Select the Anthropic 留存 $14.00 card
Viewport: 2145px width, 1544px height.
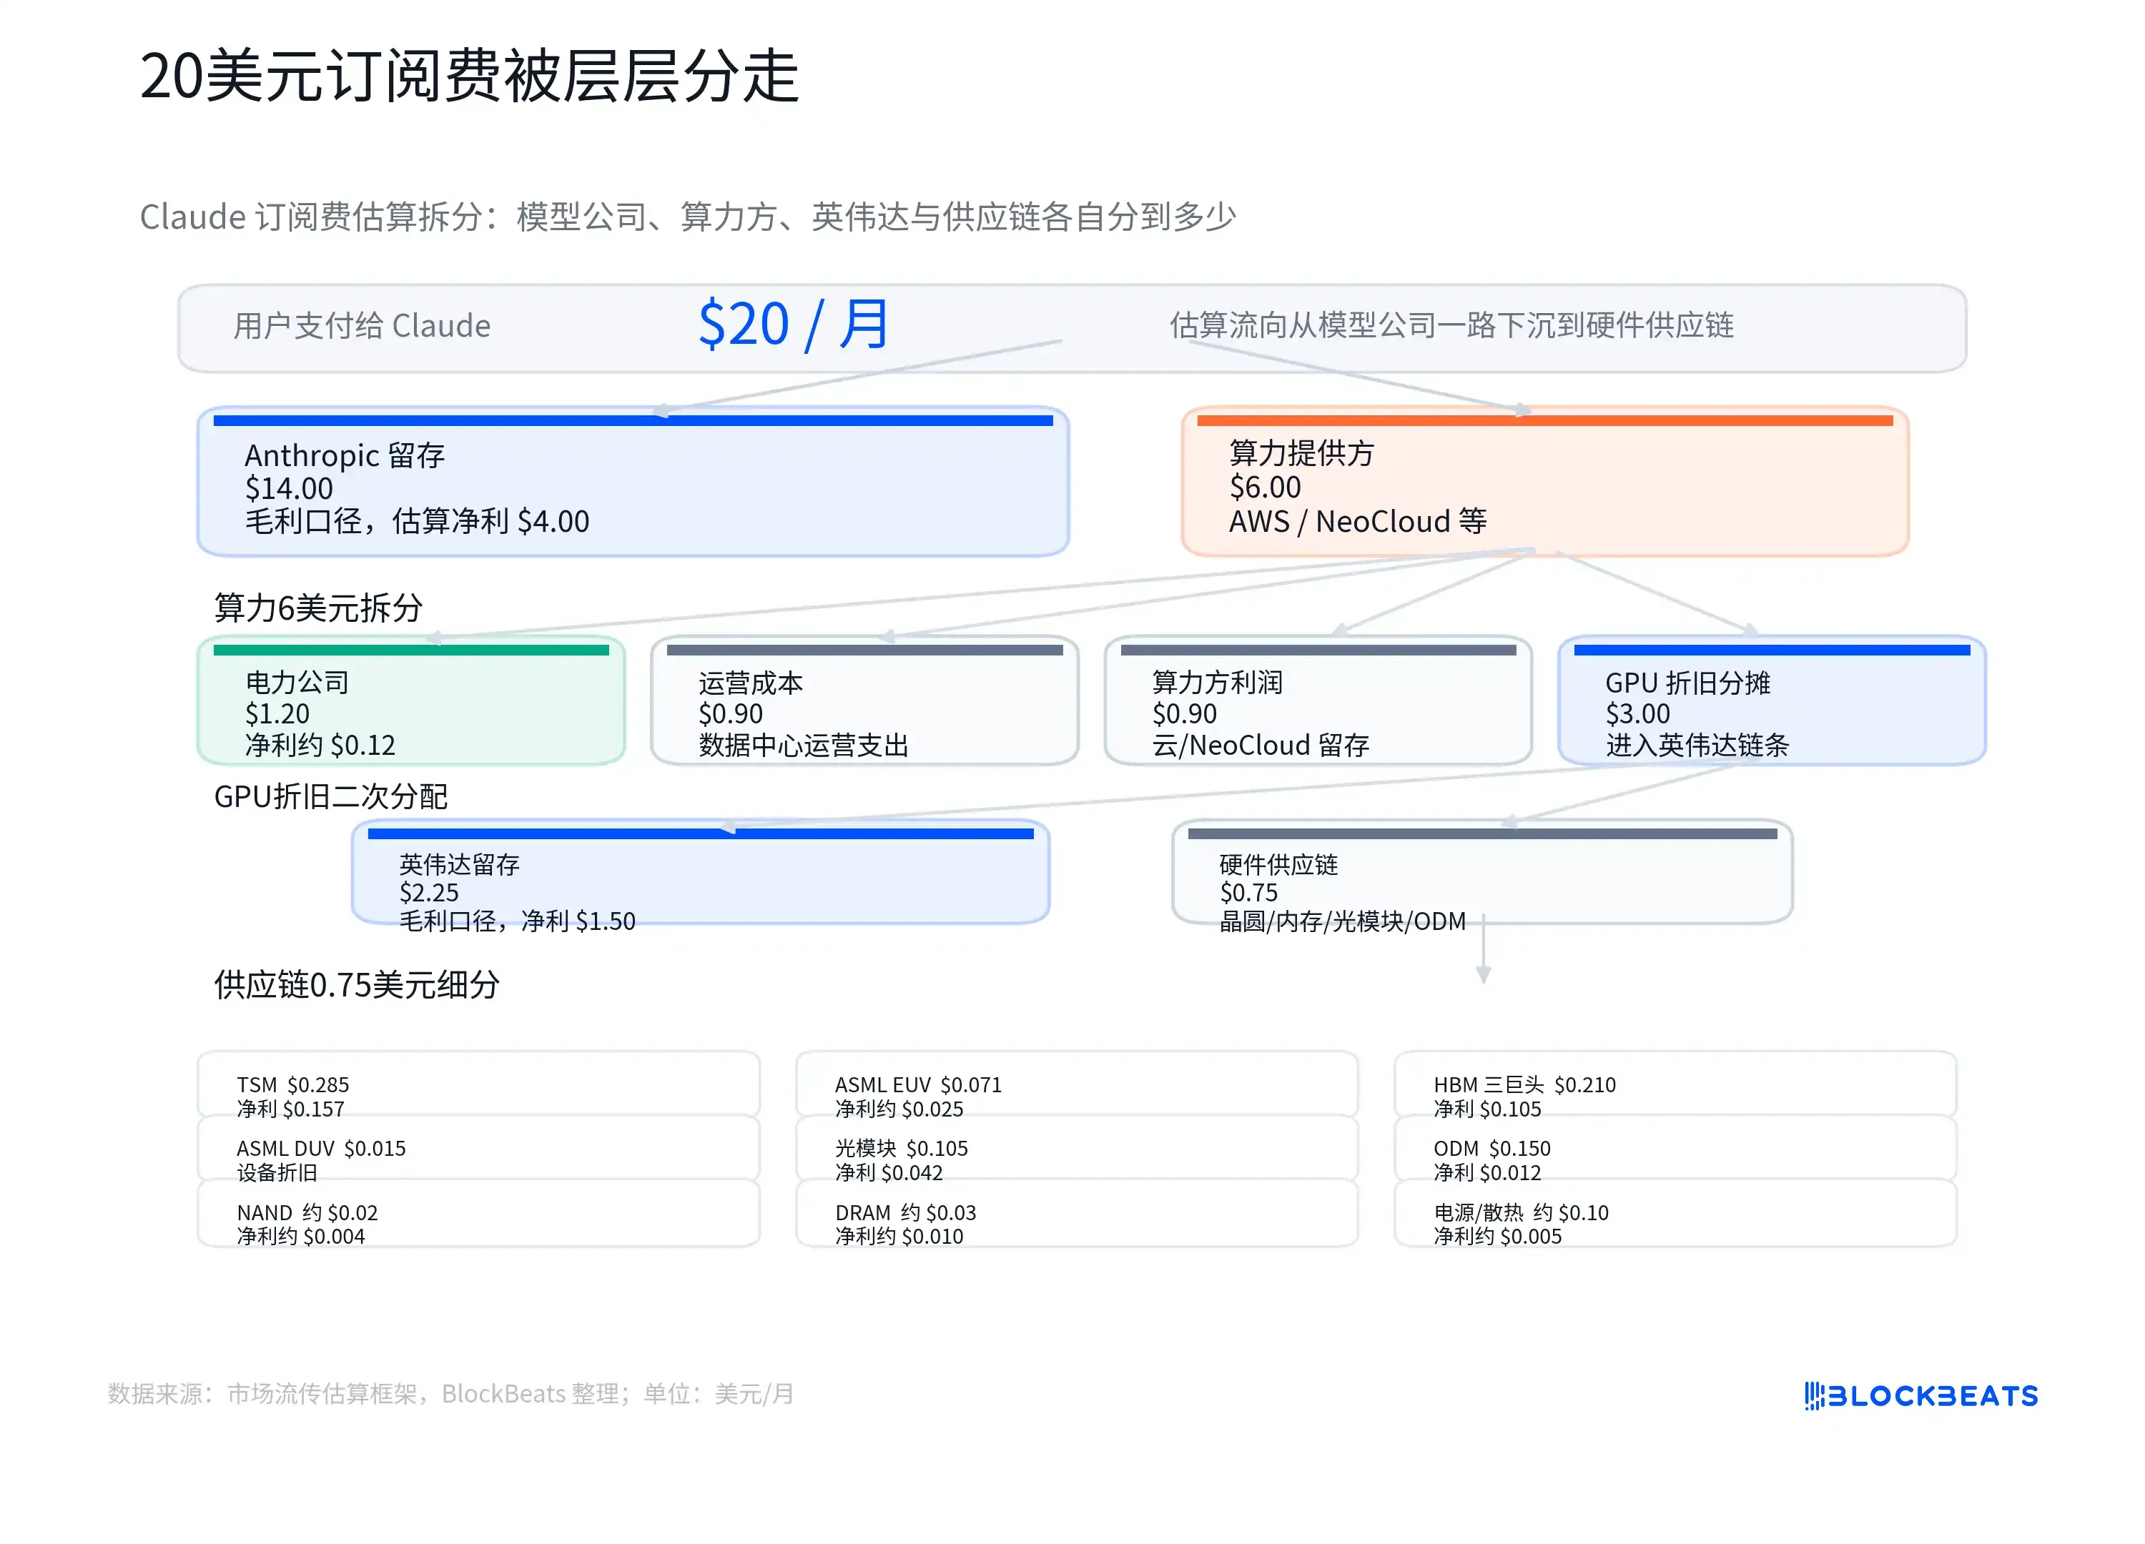tap(633, 482)
